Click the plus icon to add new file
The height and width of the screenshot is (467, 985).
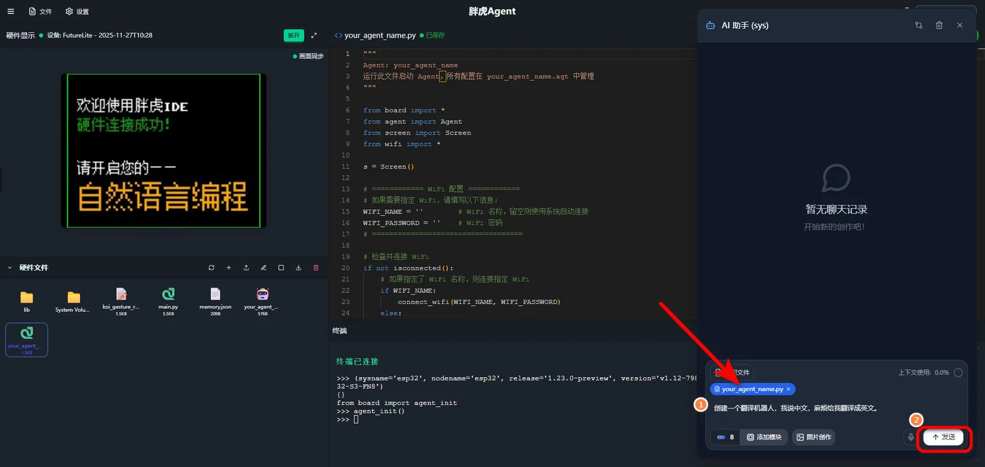(228, 268)
